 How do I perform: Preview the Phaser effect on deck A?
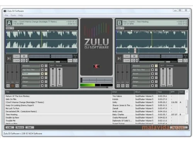point(42,78)
